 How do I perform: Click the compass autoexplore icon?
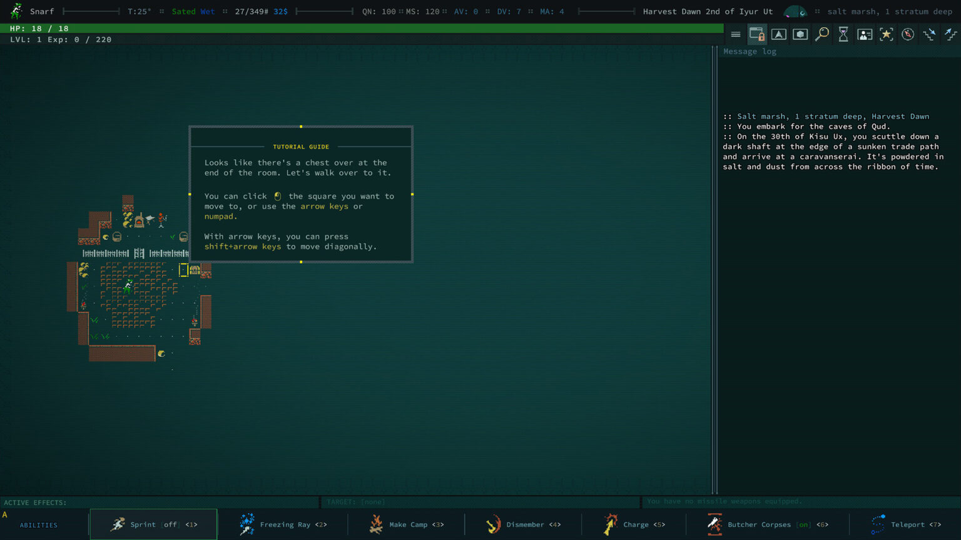(x=908, y=34)
